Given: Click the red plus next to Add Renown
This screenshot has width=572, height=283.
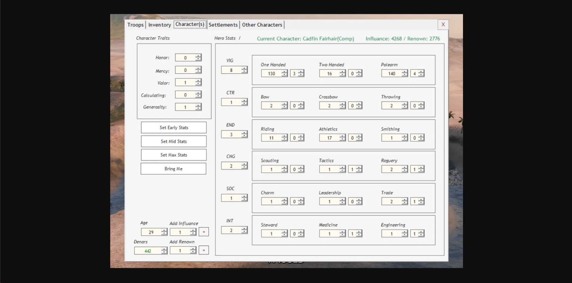Looking at the screenshot, I should coord(204,250).
